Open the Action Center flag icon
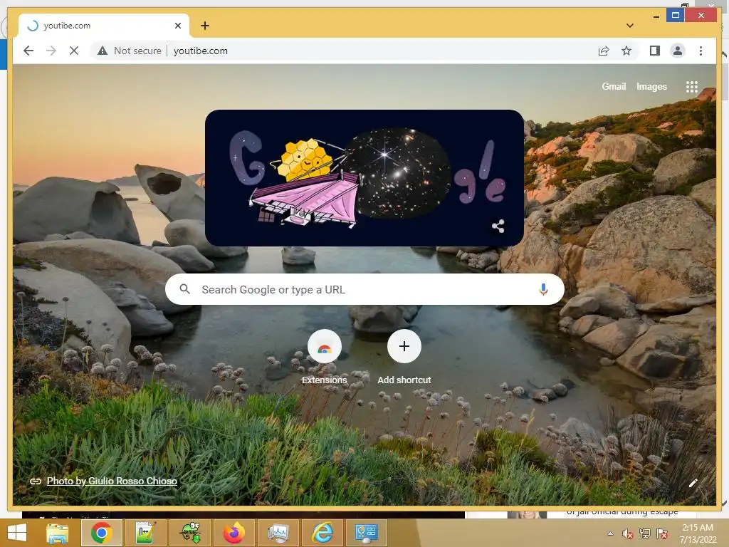The height and width of the screenshot is (547, 729). (x=661, y=533)
